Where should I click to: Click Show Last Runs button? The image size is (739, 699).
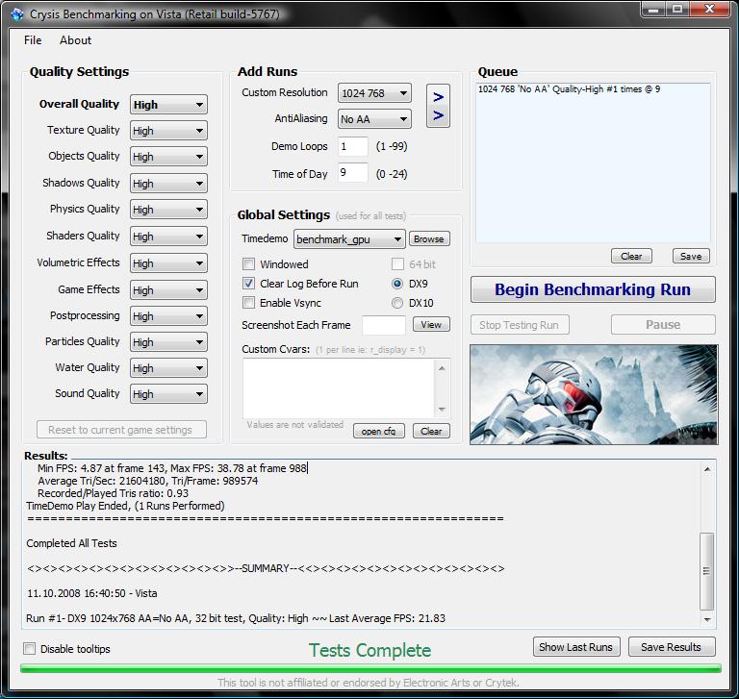(x=576, y=647)
